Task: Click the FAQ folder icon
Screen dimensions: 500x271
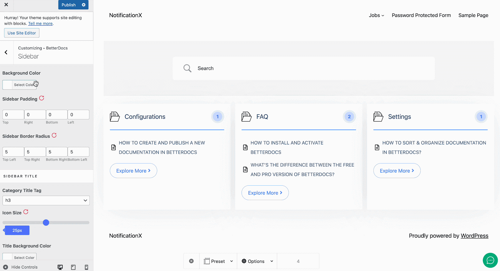Action: click(x=247, y=117)
